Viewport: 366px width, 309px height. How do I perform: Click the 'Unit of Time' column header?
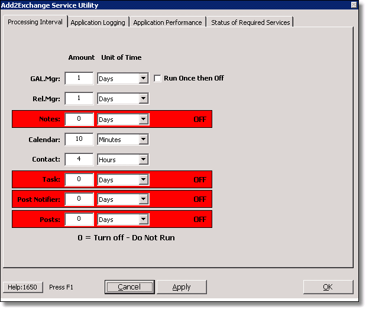pyautogui.click(x=121, y=57)
